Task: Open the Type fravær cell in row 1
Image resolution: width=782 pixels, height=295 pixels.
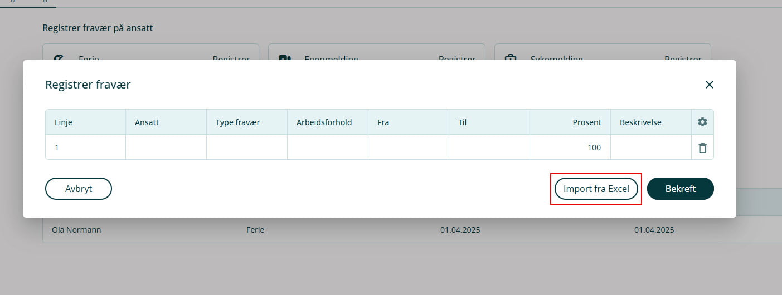Action: (x=247, y=147)
